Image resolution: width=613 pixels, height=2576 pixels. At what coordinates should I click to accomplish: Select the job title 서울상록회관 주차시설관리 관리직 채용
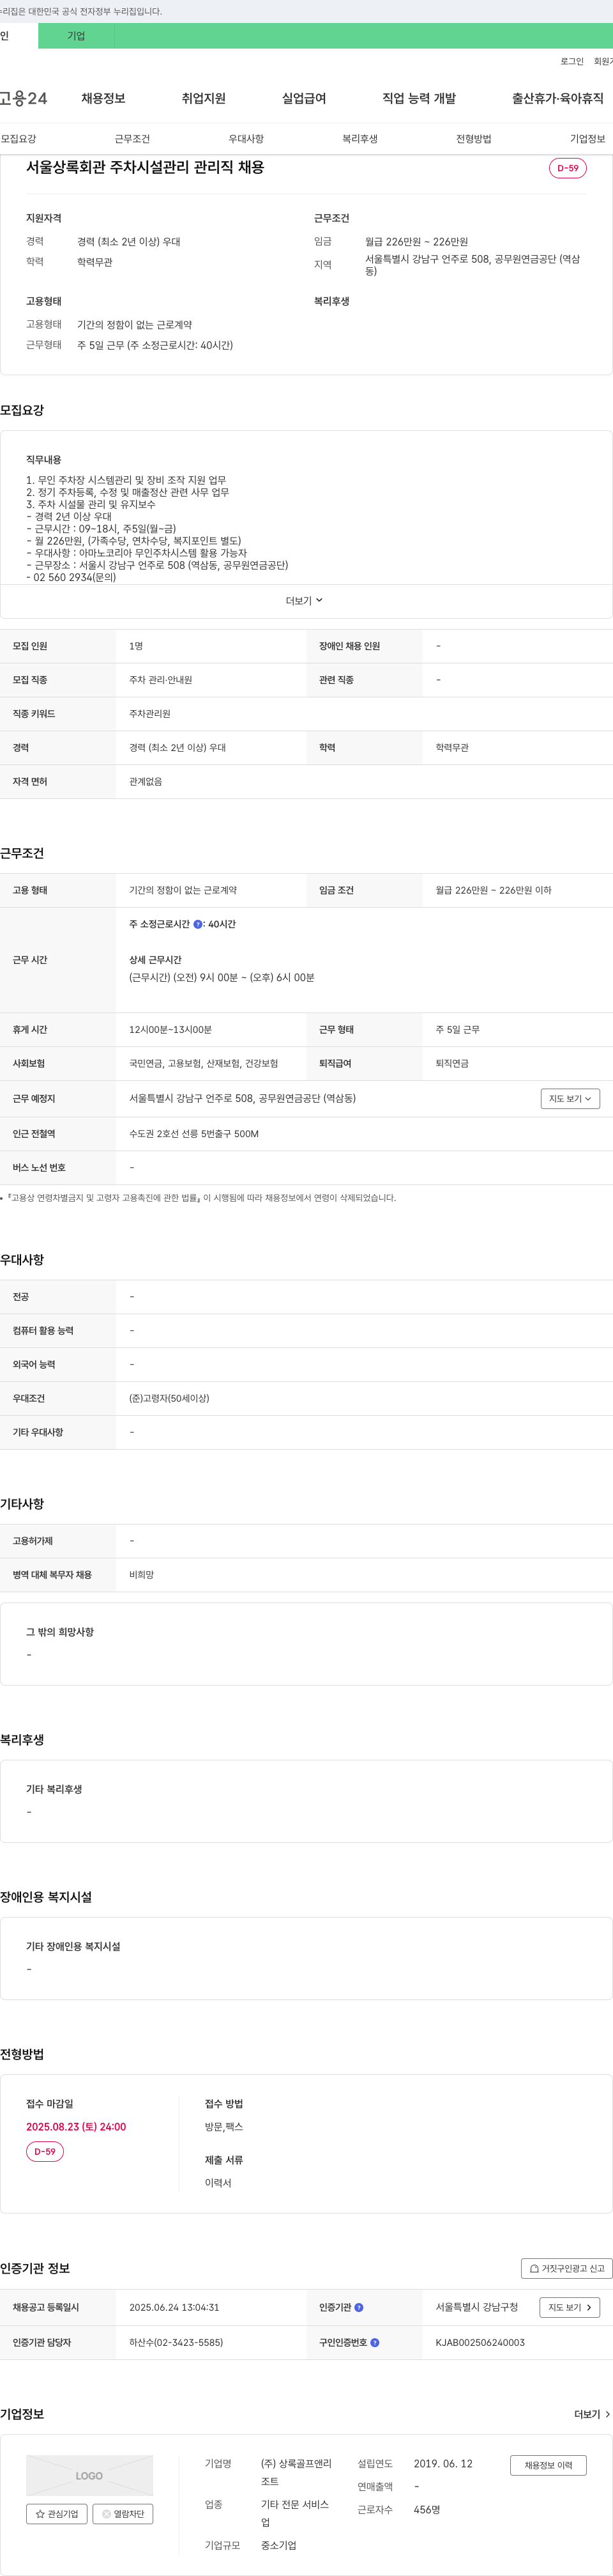[x=145, y=167]
